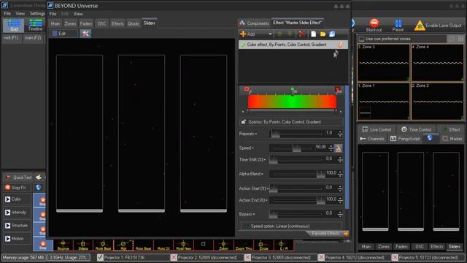Click the move effect up arrow
Screen dimensions: 467x263
click(x=279, y=34)
